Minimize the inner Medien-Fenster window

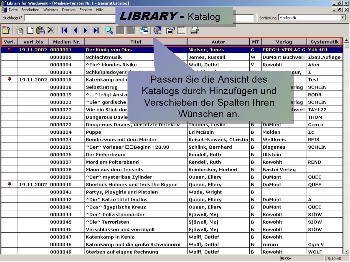[x=335, y=10]
